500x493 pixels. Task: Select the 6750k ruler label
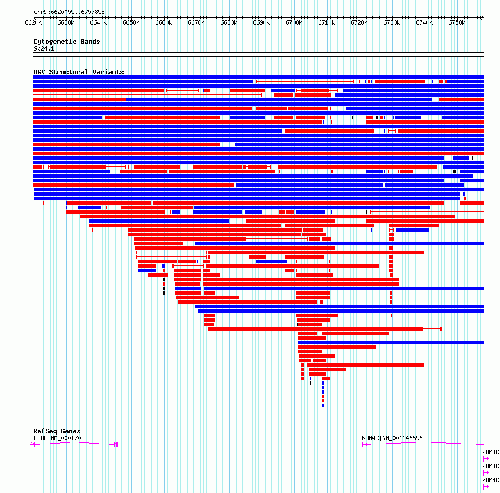click(457, 22)
